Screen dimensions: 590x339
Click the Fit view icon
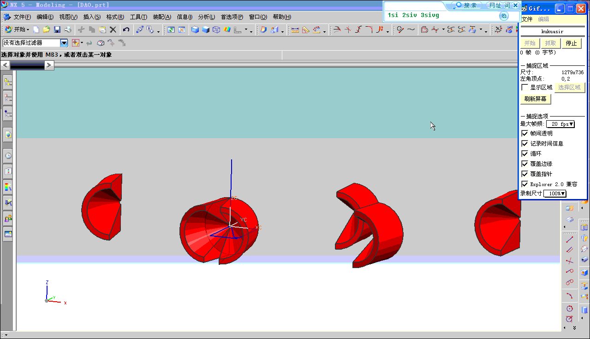tap(182, 29)
